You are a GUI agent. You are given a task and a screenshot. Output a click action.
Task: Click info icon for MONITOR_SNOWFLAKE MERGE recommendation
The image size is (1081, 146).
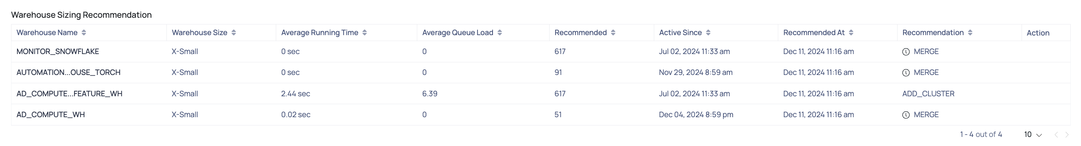pyautogui.click(x=906, y=52)
